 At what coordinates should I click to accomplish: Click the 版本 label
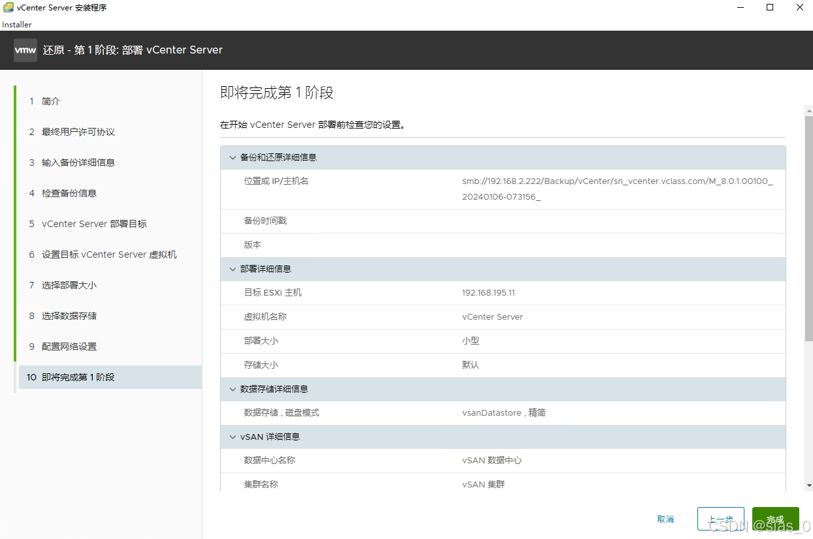253,245
